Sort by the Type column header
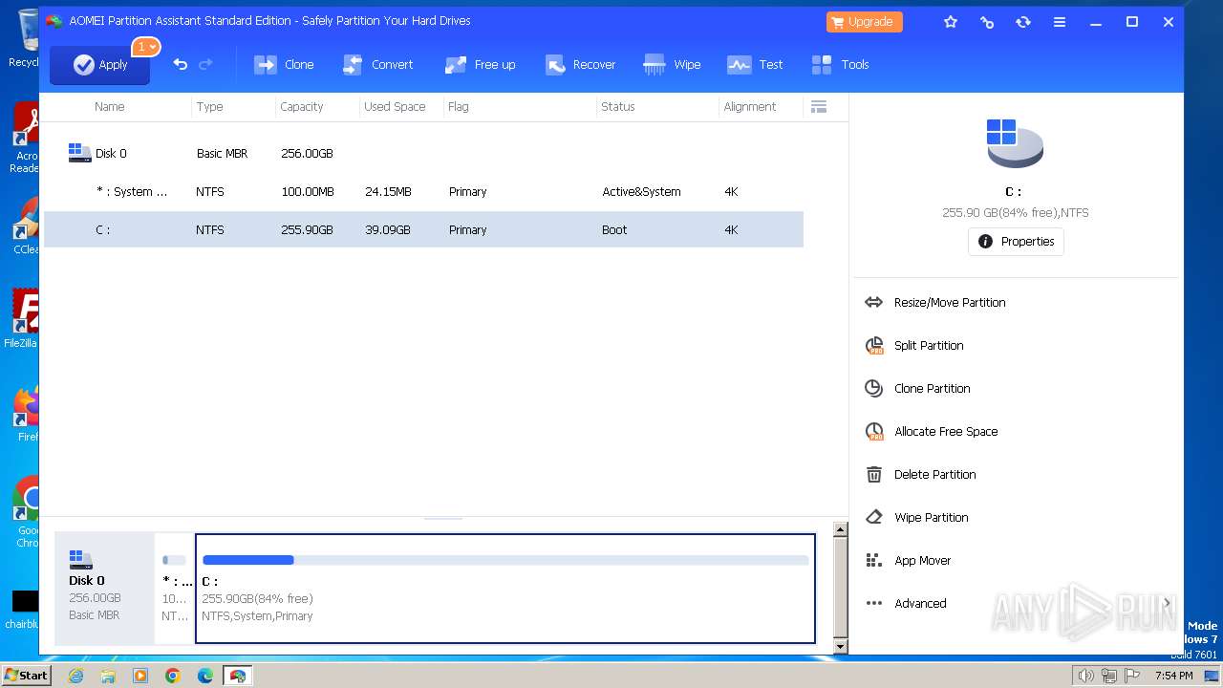 (x=209, y=106)
